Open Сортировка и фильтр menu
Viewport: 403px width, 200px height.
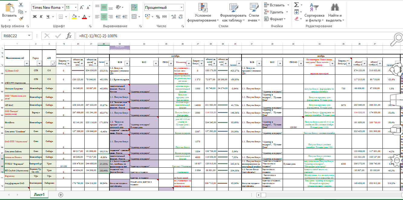(314, 13)
